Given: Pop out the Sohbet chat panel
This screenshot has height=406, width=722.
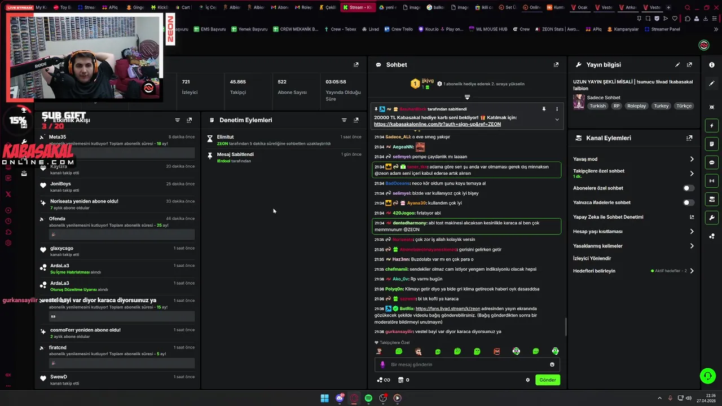Looking at the screenshot, I should (556, 65).
